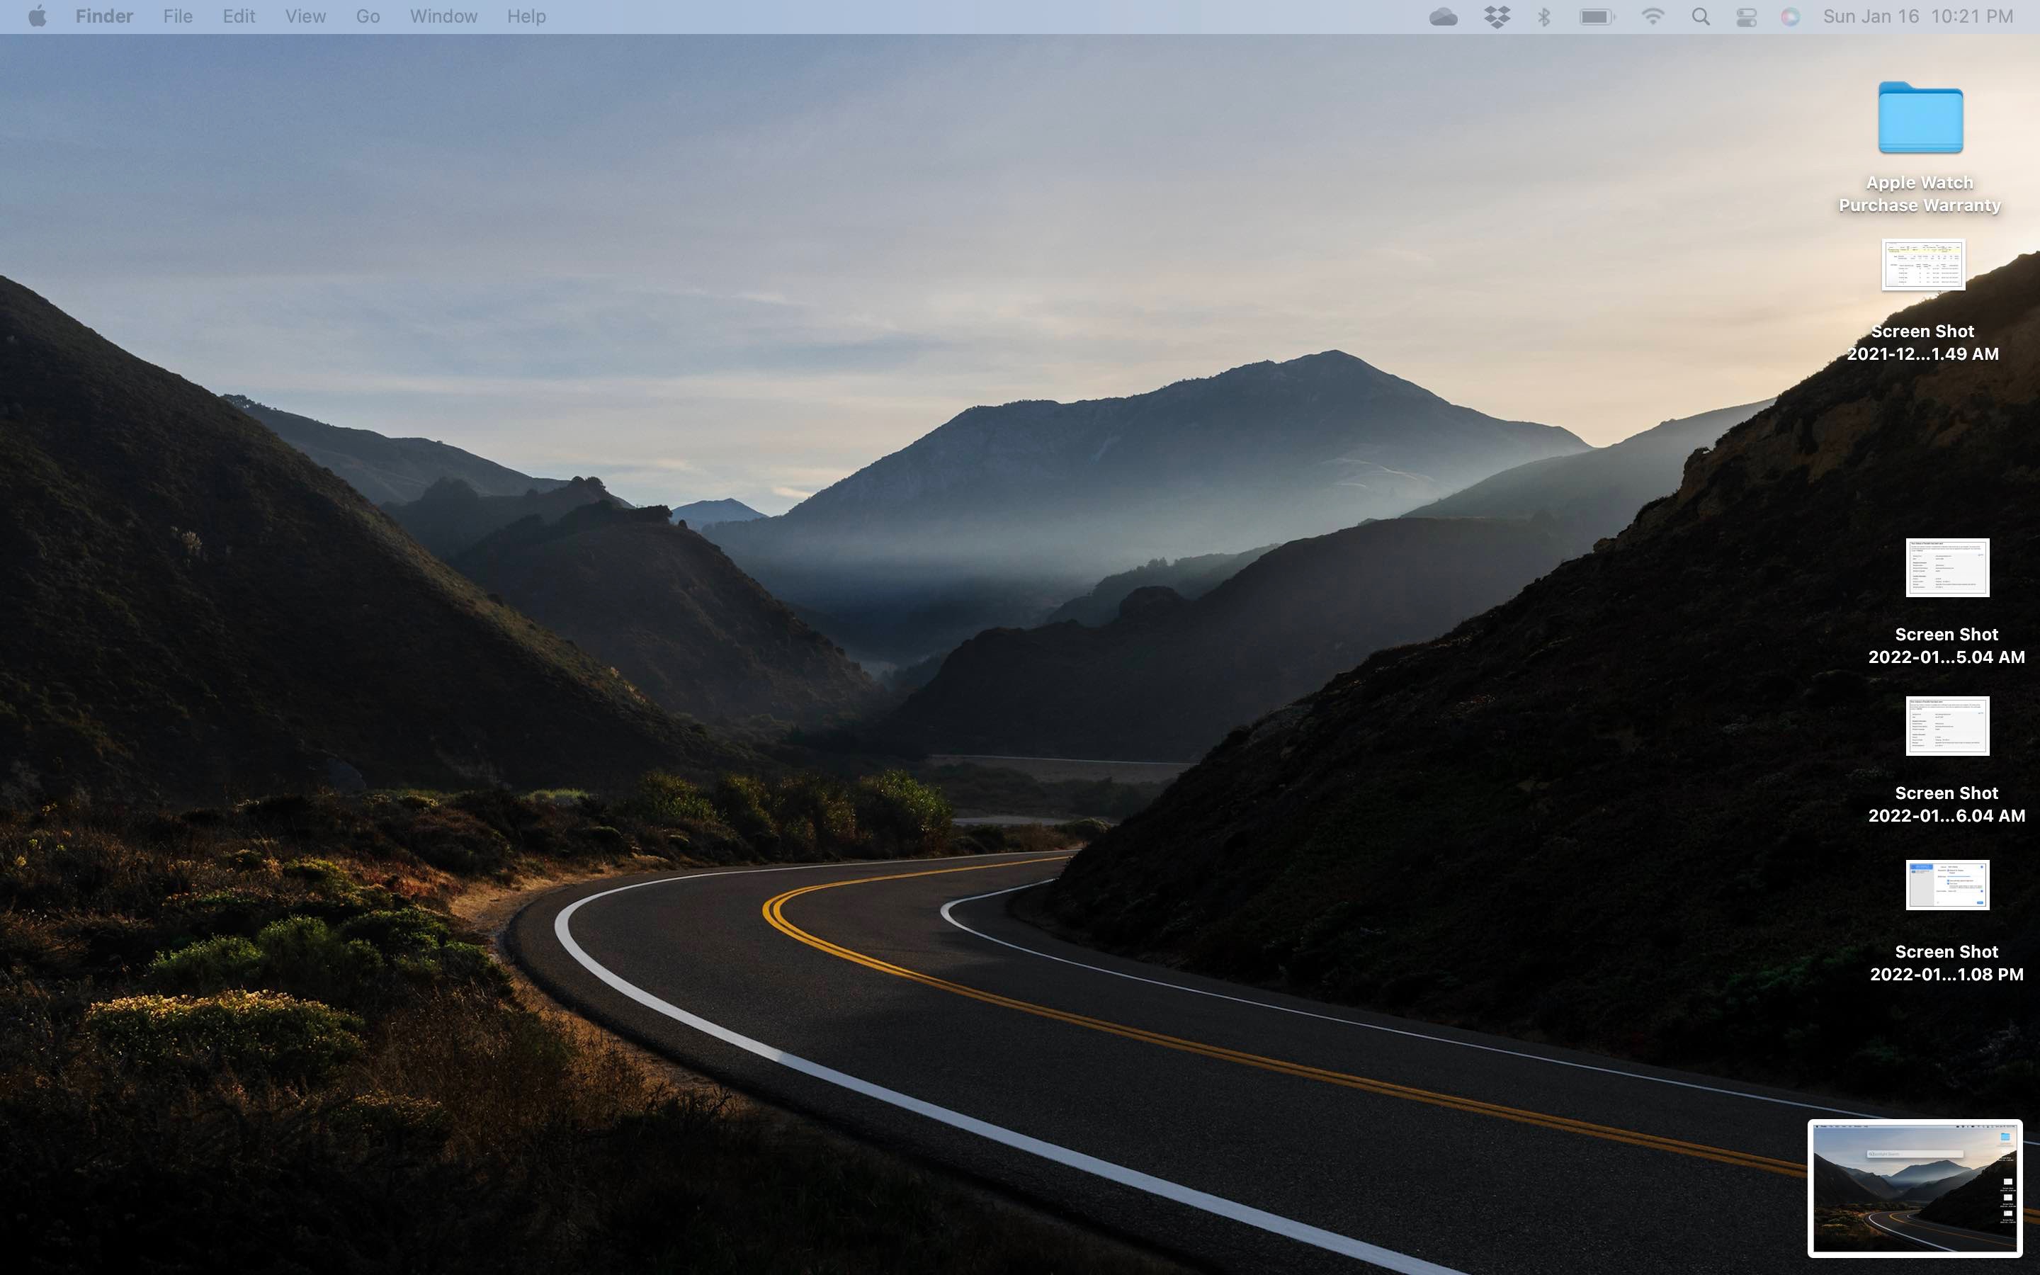
Task: Open the Wi-Fi menu
Action: (1653, 17)
